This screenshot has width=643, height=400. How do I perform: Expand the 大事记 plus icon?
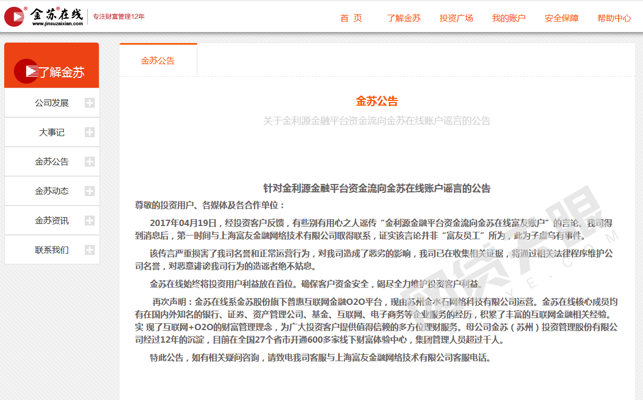click(x=89, y=132)
